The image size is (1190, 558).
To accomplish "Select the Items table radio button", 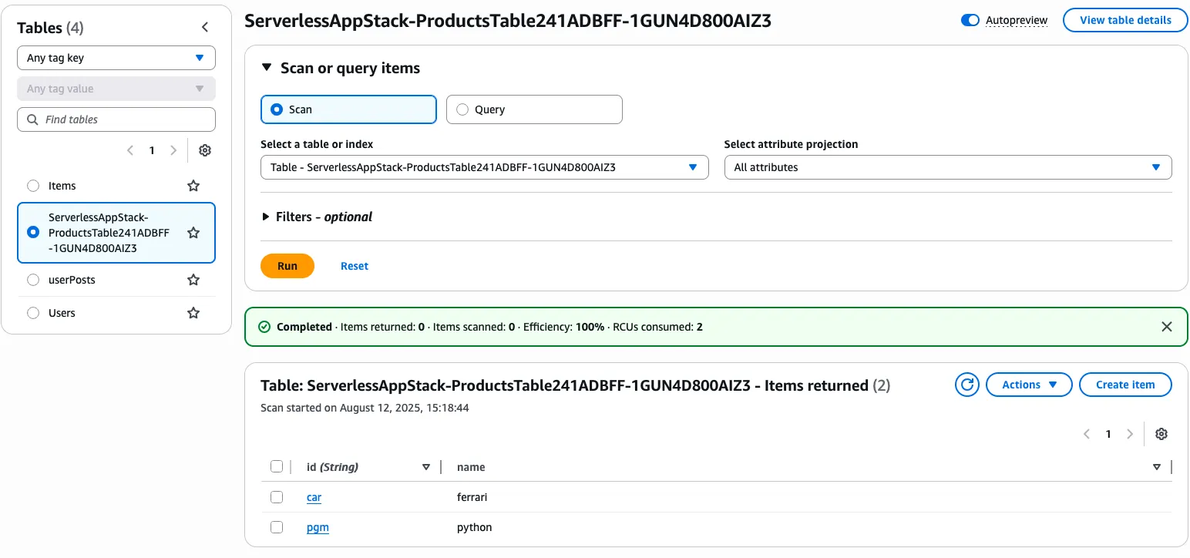I will point(33,186).
